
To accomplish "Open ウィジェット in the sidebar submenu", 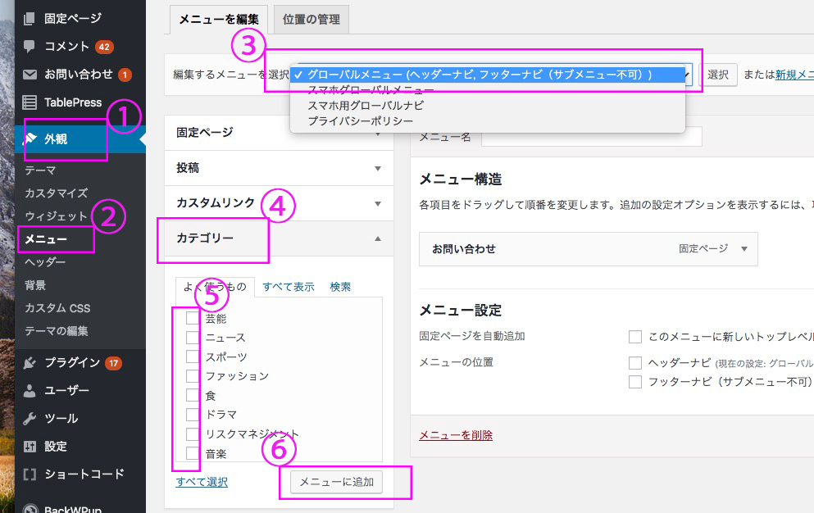I will [56, 216].
